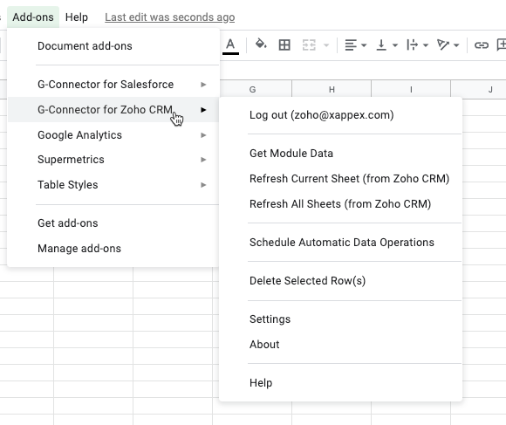Open Schedule Automatic Data Operations
Image resolution: width=506 pixels, height=425 pixels.
pyautogui.click(x=340, y=243)
